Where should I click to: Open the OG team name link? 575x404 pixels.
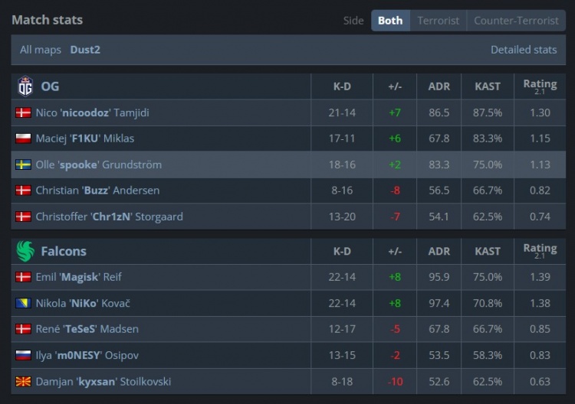click(x=50, y=86)
